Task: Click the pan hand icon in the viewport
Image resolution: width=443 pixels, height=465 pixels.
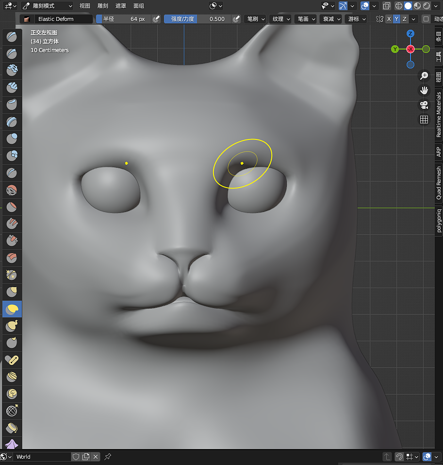Action: point(424,90)
